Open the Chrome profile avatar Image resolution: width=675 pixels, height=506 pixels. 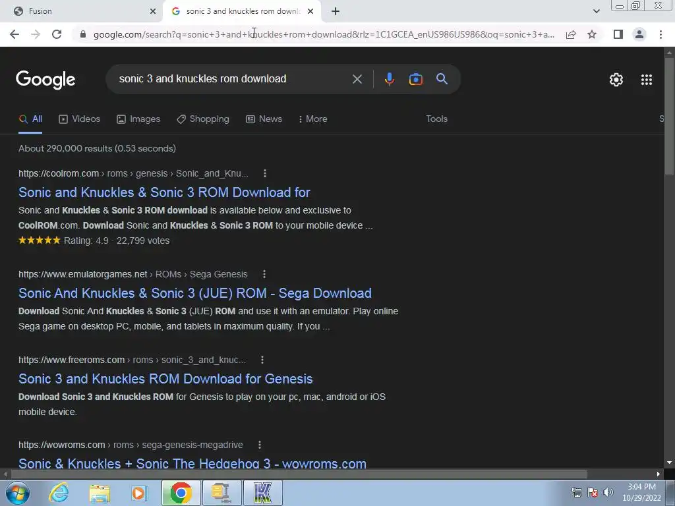639,34
